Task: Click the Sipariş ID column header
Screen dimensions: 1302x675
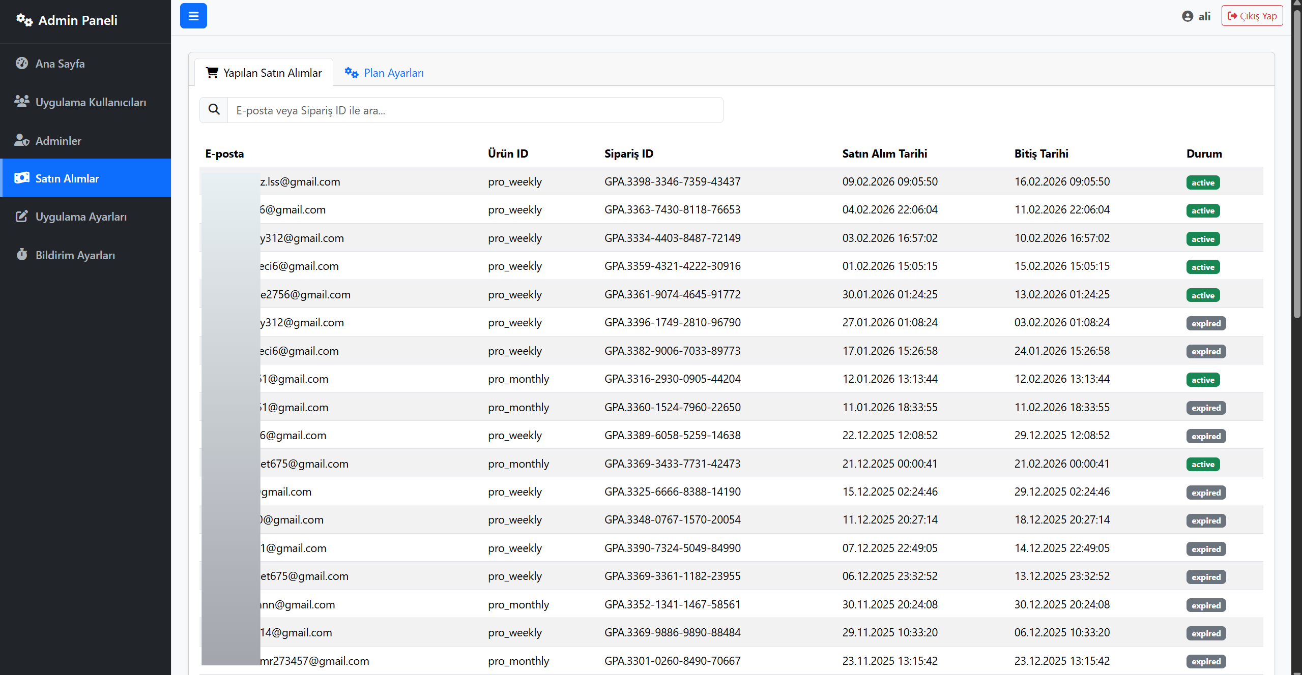Action: point(629,154)
